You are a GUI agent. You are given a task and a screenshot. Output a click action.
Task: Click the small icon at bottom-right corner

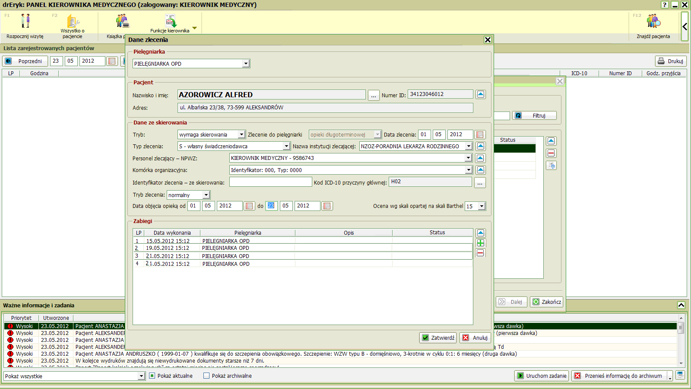click(680, 375)
